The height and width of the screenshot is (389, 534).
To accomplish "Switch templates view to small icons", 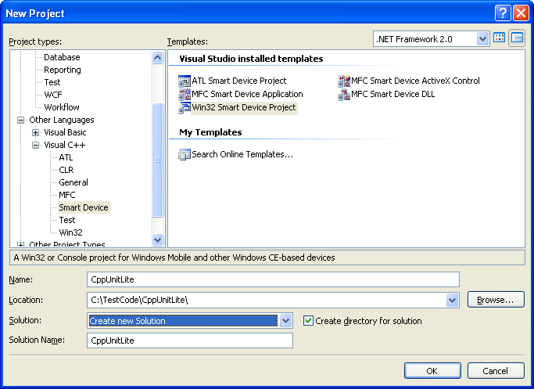I will pos(517,38).
